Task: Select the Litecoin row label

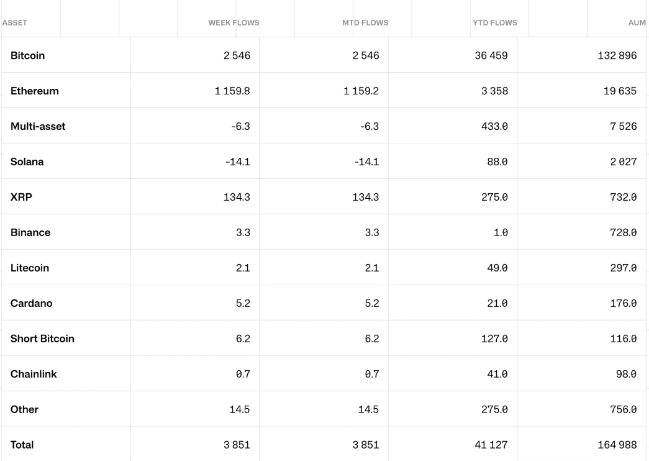Action: (30, 268)
